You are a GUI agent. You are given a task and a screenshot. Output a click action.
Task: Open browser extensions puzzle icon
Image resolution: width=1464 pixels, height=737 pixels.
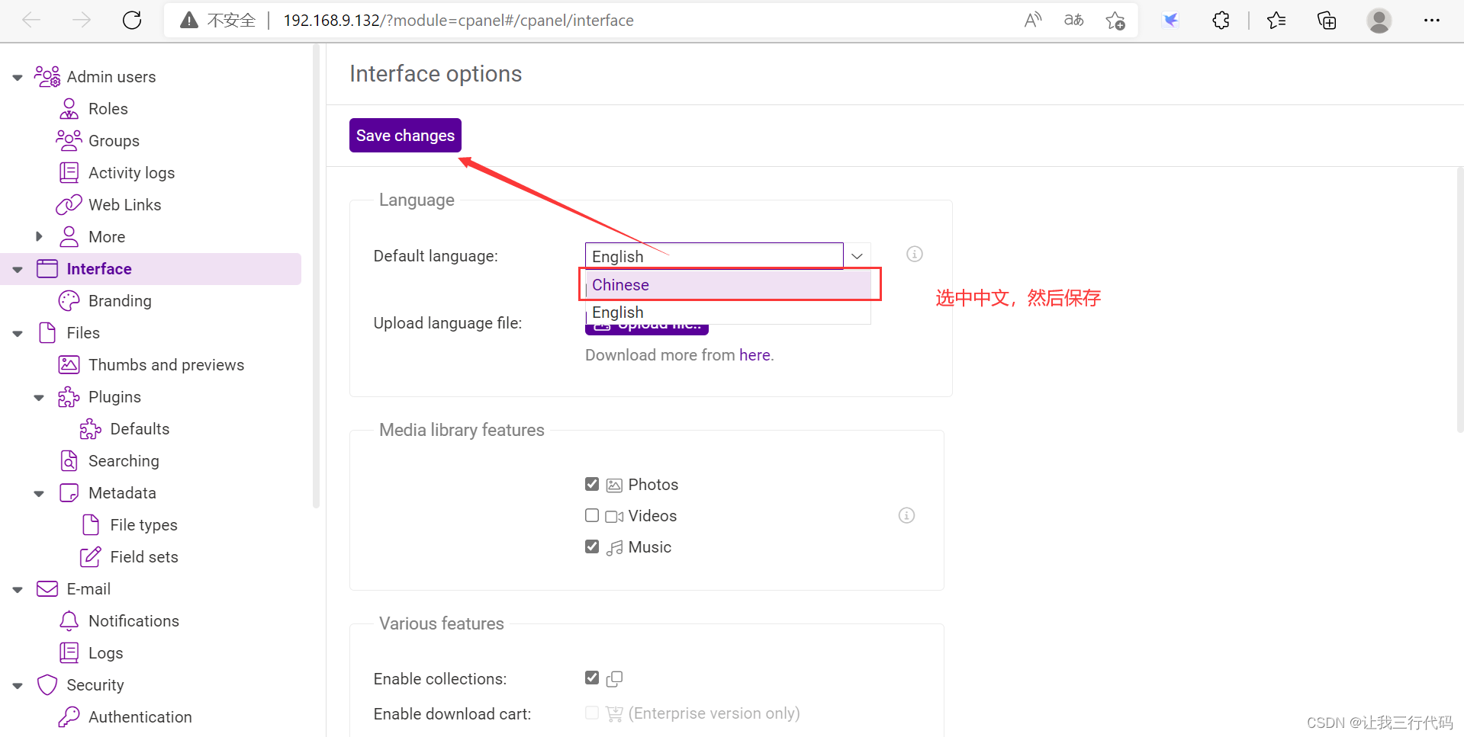(x=1221, y=21)
